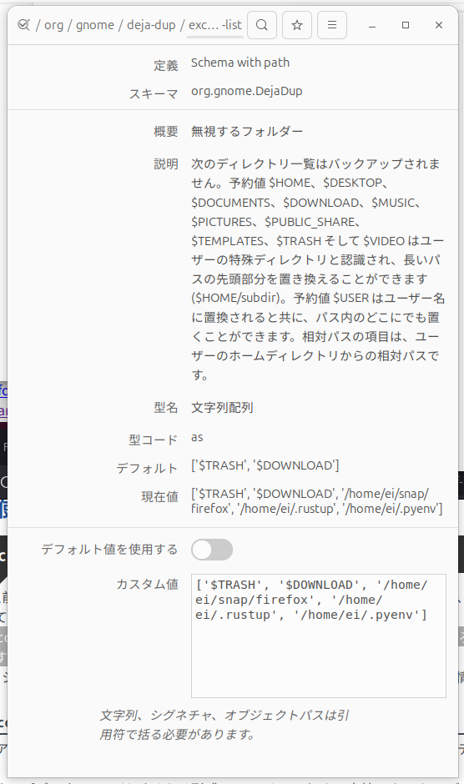
Task: Minimize the dconf editor window
Action: click(372, 25)
